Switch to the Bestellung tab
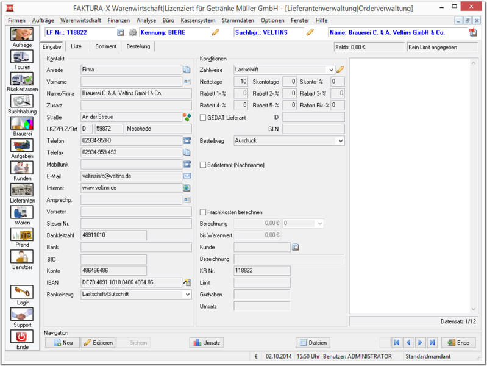Screen dimensions: 487x366 point(138,46)
